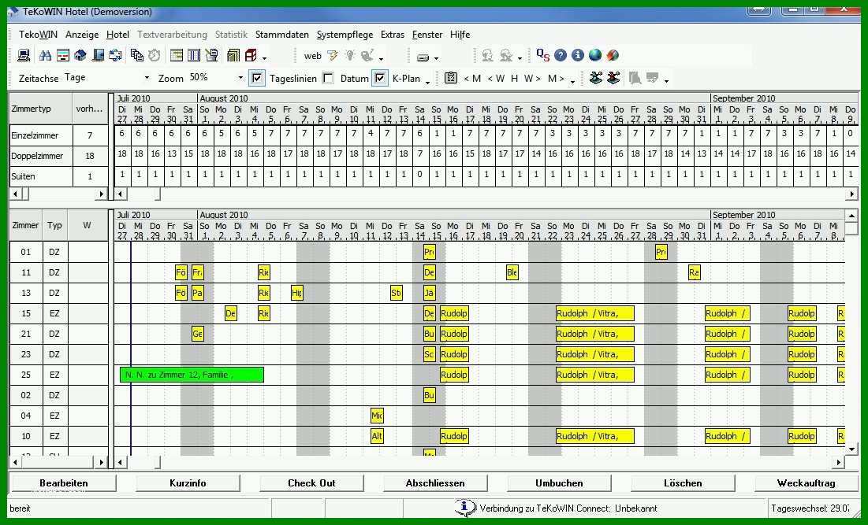Open the Zeitachse Tage dropdown
Image resolution: width=868 pixels, height=525 pixels.
[x=146, y=78]
